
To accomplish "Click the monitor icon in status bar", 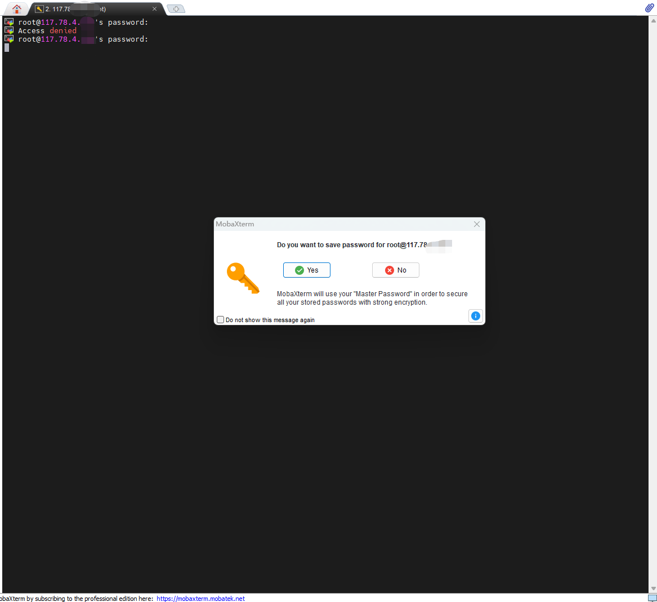I will point(652,598).
